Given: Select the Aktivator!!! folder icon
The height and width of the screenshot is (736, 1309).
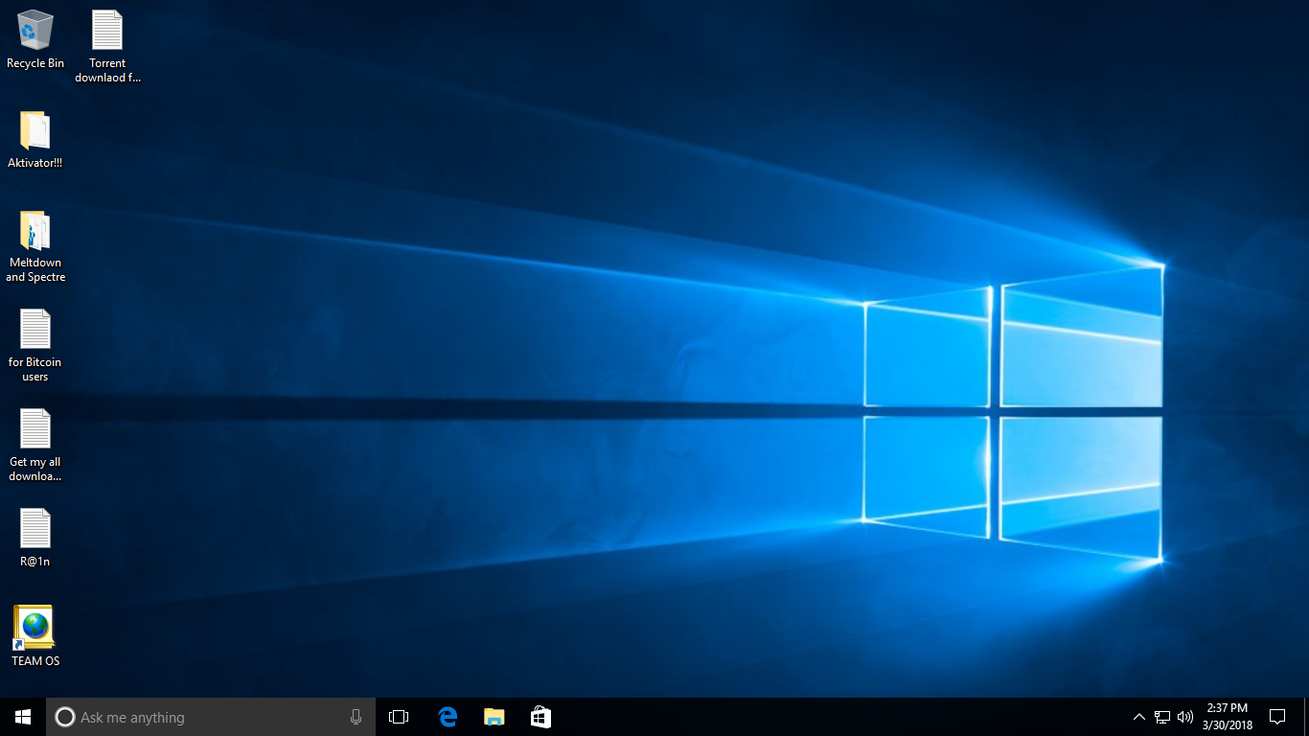Looking at the screenshot, I should (35, 140).
